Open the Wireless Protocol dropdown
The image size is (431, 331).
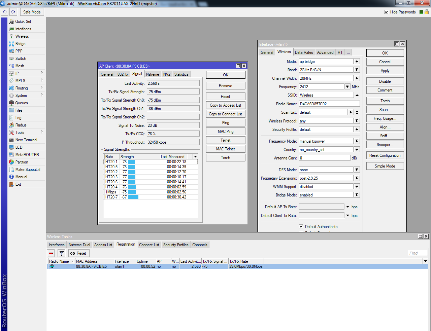click(x=357, y=121)
